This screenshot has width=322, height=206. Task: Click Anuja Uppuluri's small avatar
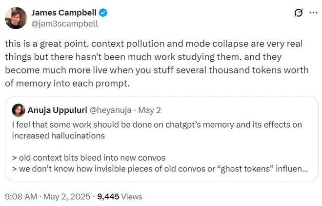coord(19,110)
